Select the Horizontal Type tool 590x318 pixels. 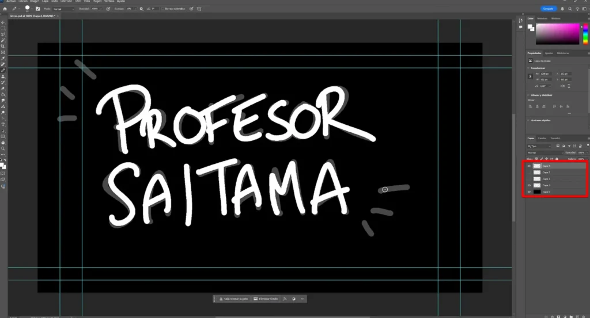pyautogui.click(x=3, y=124)
